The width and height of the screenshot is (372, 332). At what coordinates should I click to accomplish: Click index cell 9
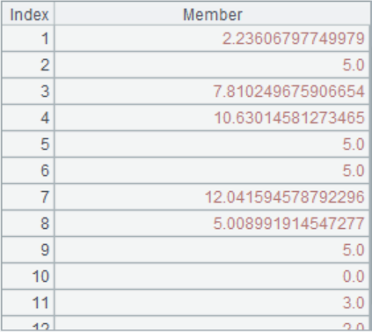(x=28, y=250)
